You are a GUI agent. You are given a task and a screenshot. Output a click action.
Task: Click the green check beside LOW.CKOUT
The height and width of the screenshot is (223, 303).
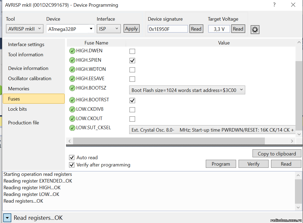tap(72, 118)
